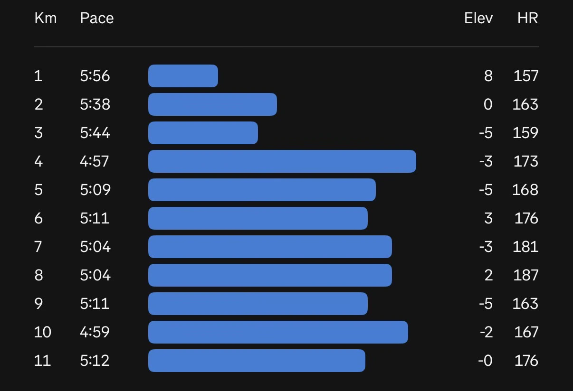Click the pace bar in the kilometer 8 row

[270, 275]
